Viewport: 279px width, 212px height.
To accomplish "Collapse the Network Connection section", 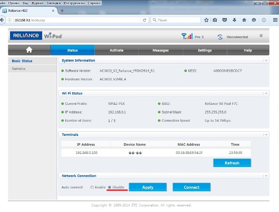I will point(266,176).
